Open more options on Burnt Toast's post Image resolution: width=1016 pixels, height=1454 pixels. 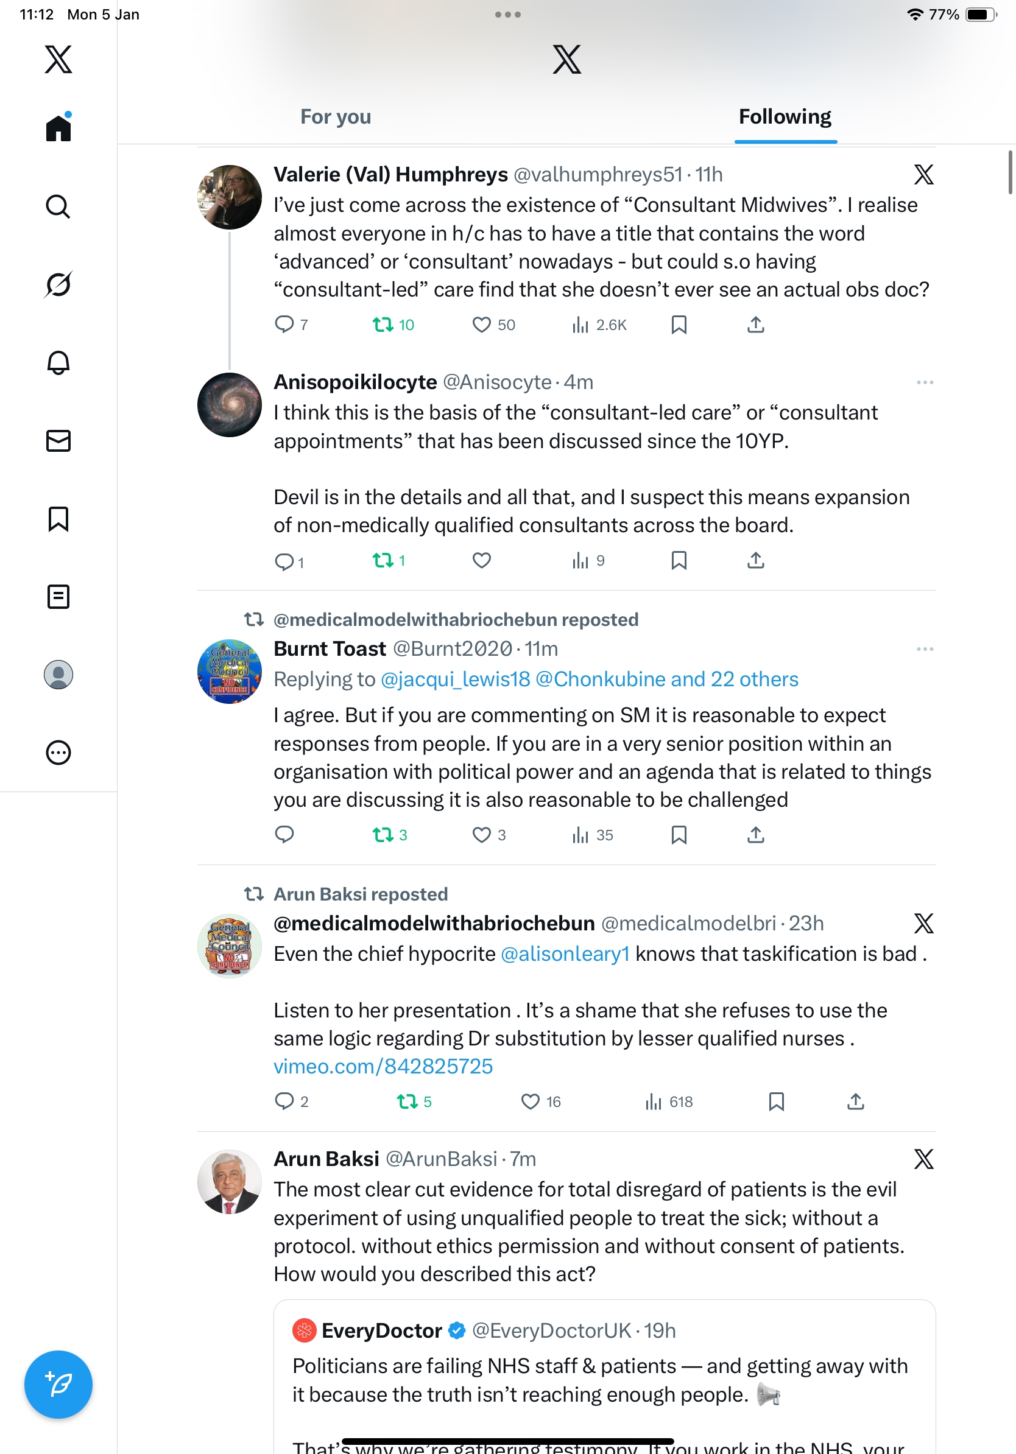925,649
